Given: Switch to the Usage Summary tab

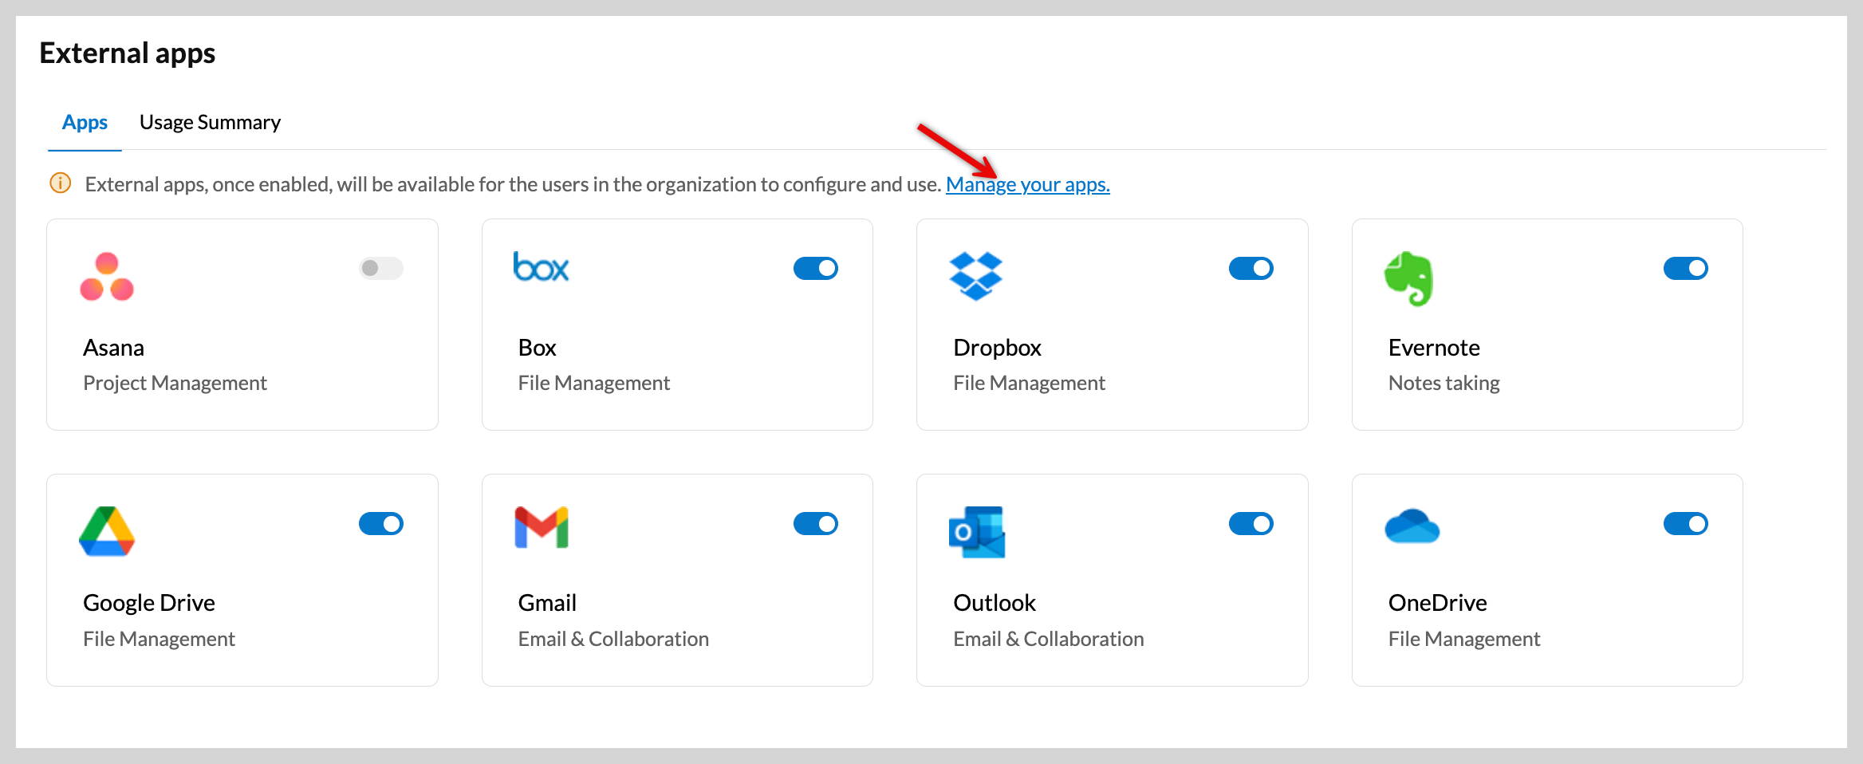Looking at the screenshot, I should (x=210, y=122).
